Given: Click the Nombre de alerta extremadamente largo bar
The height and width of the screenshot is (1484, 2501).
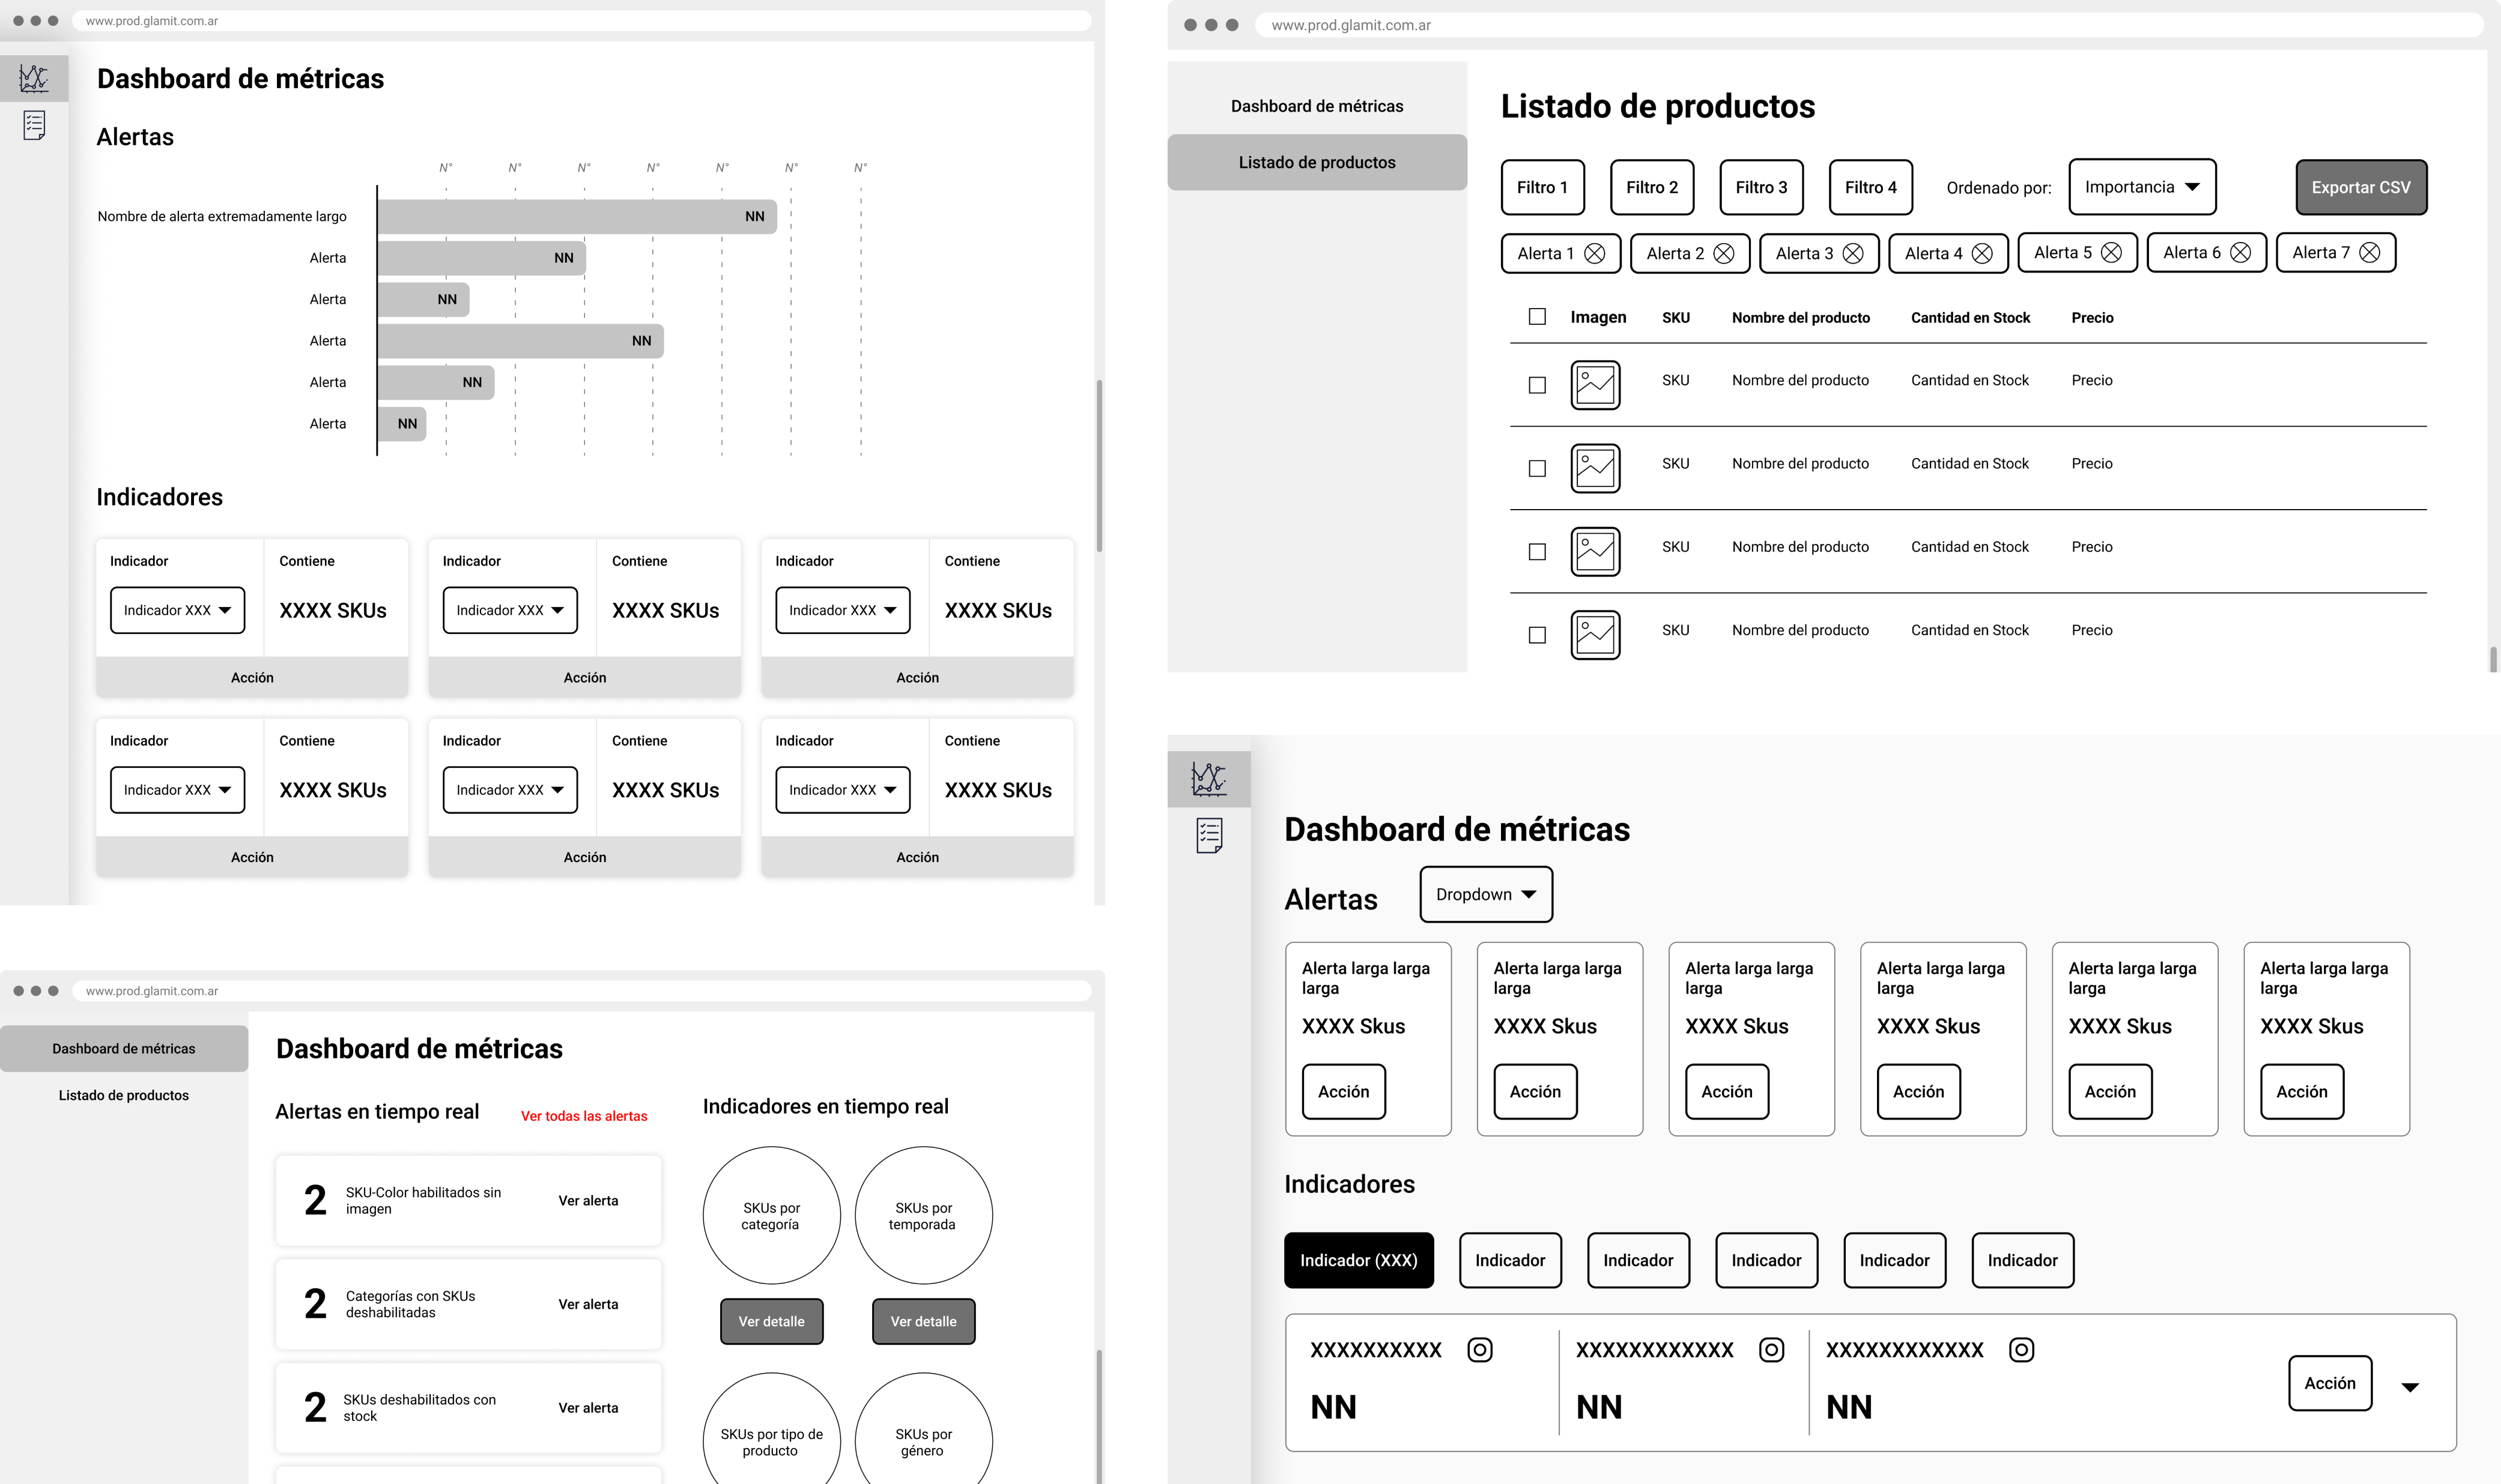Looking at the screenshot, I should 576,217.
